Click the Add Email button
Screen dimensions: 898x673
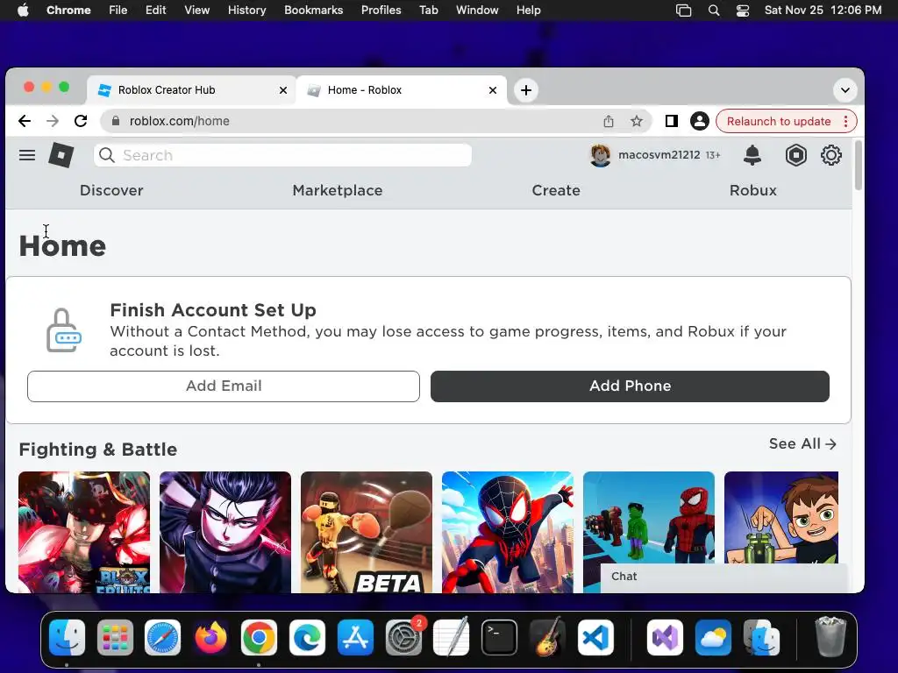tap(224, 386)
